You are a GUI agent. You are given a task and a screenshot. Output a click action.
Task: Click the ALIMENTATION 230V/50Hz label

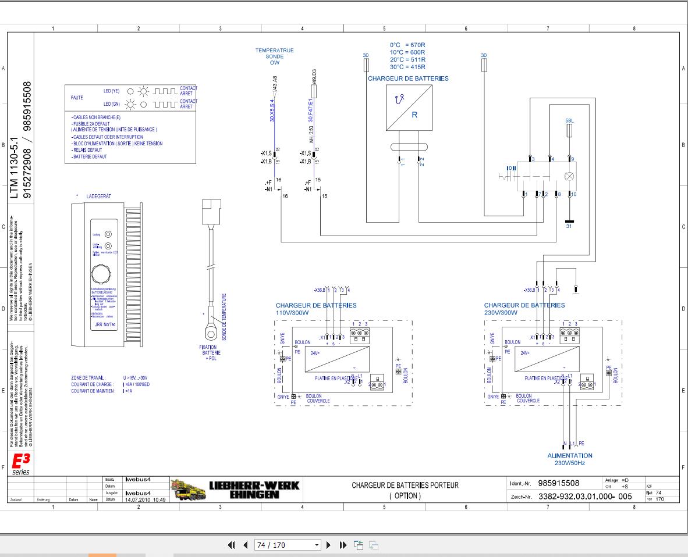coord(569,459)
